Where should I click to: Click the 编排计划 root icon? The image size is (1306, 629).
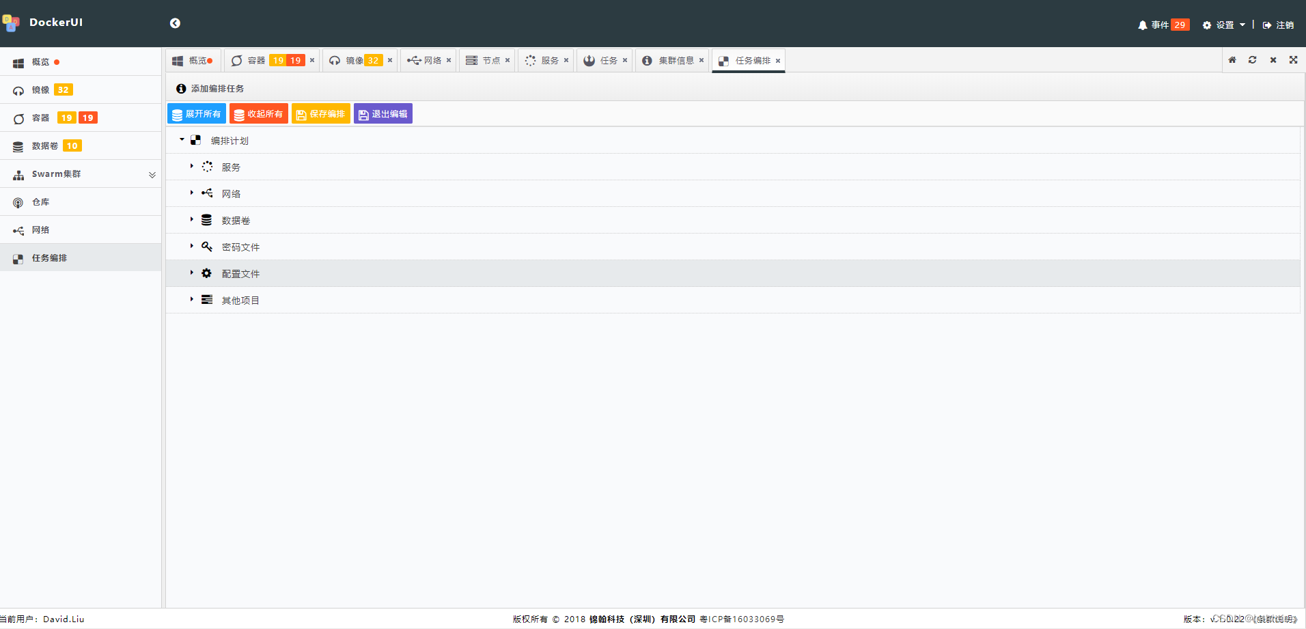(x=196, y=140)
